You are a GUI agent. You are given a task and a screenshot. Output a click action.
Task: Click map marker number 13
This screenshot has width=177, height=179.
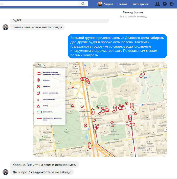coord(88,81)
